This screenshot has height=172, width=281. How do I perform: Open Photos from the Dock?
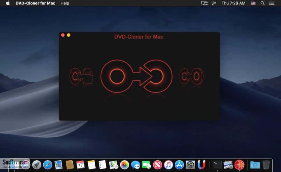pyautogui.click(x=124, y=165)
